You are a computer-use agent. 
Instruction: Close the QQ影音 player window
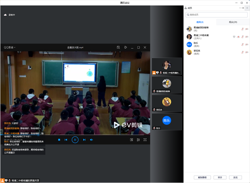(x=145, y=47)
